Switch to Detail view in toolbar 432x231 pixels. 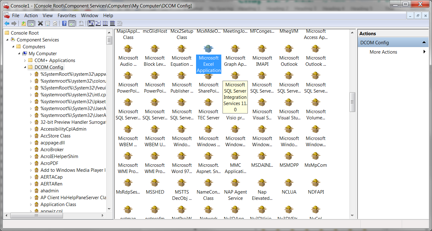[113, 23]
